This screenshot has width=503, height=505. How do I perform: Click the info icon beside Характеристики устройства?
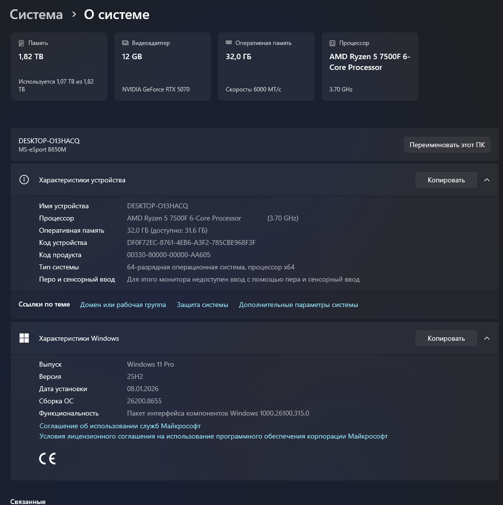24,180
